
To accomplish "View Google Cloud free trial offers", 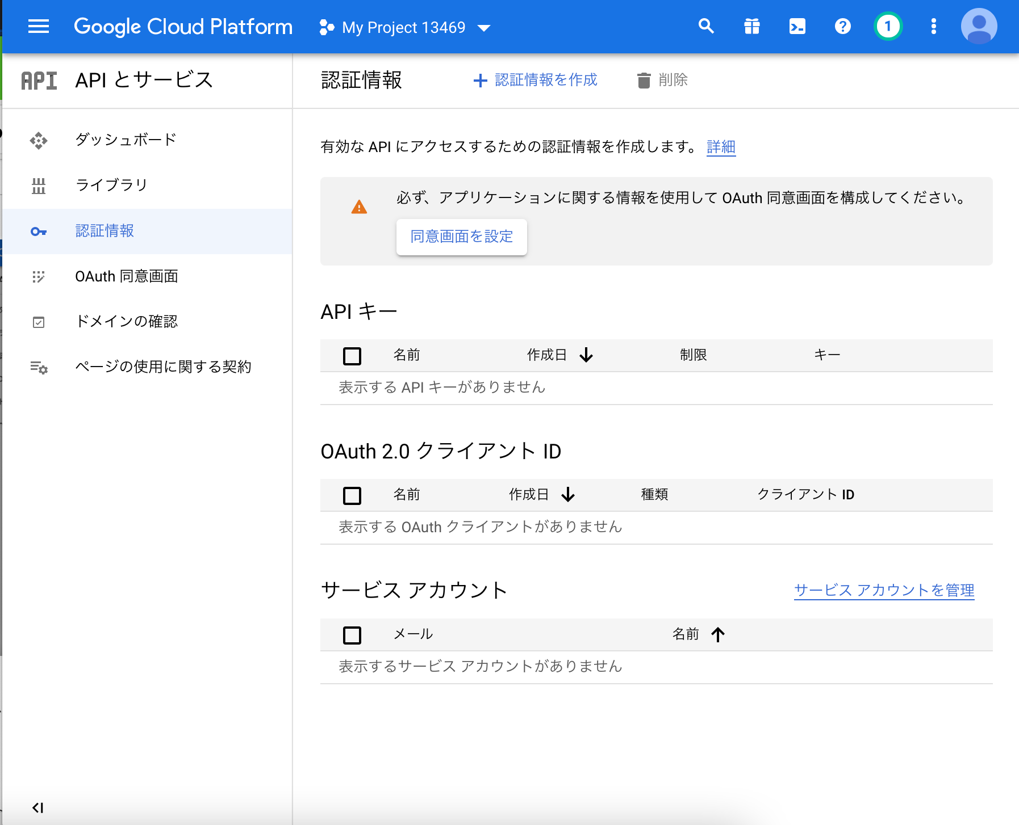I will 751,26.
